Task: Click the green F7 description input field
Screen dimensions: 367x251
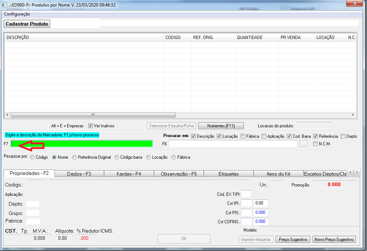Action: pyautogui.click(x=82, y=144)
